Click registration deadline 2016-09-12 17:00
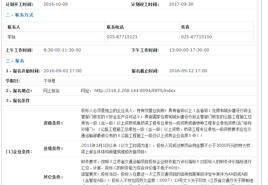The height and width of the screenshot is (185, 268). coord(188,71)
